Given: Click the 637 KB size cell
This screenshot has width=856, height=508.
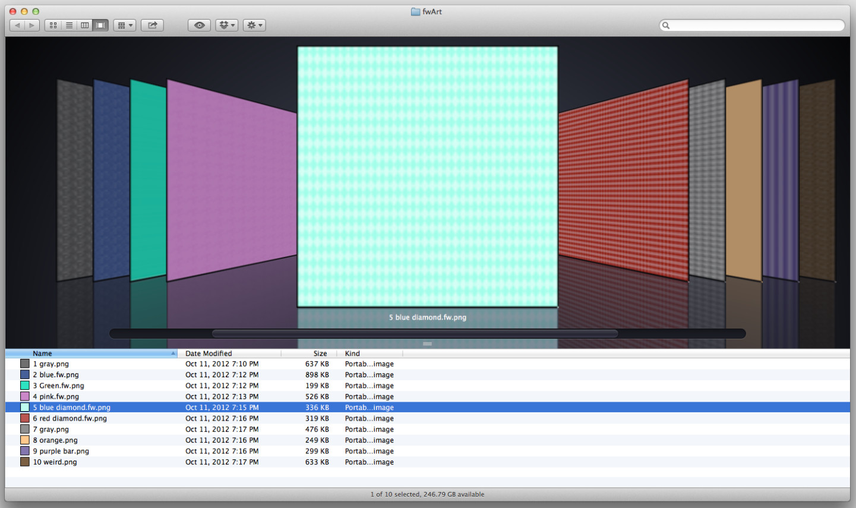Looking at the screenshot, I should 317,364.
